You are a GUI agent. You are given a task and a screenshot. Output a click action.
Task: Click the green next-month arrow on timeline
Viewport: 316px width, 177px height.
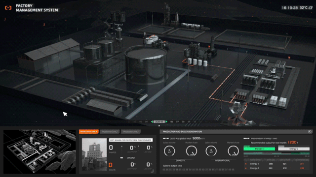click(166, 121)
